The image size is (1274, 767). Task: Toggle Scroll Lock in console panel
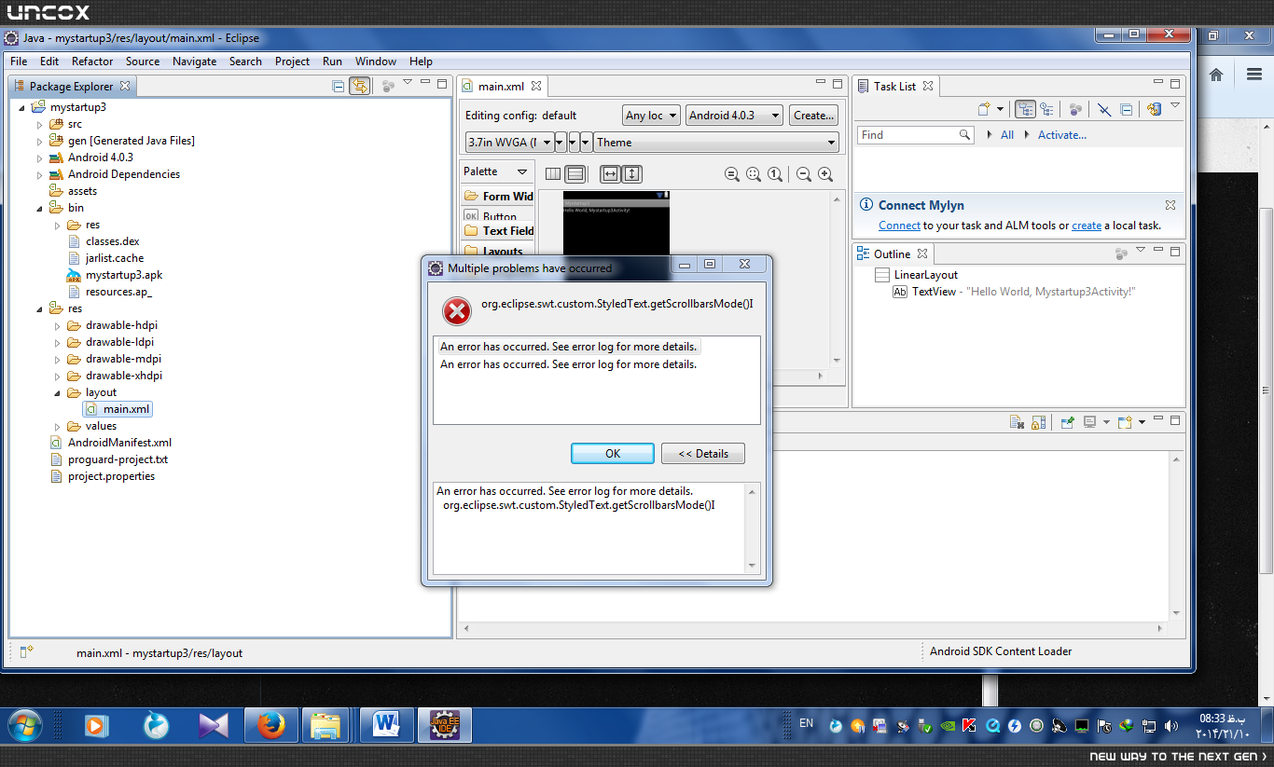[1039, 422]
